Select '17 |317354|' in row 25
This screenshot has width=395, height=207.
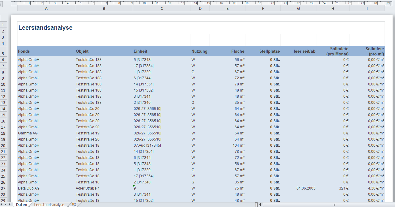point(162,176)
